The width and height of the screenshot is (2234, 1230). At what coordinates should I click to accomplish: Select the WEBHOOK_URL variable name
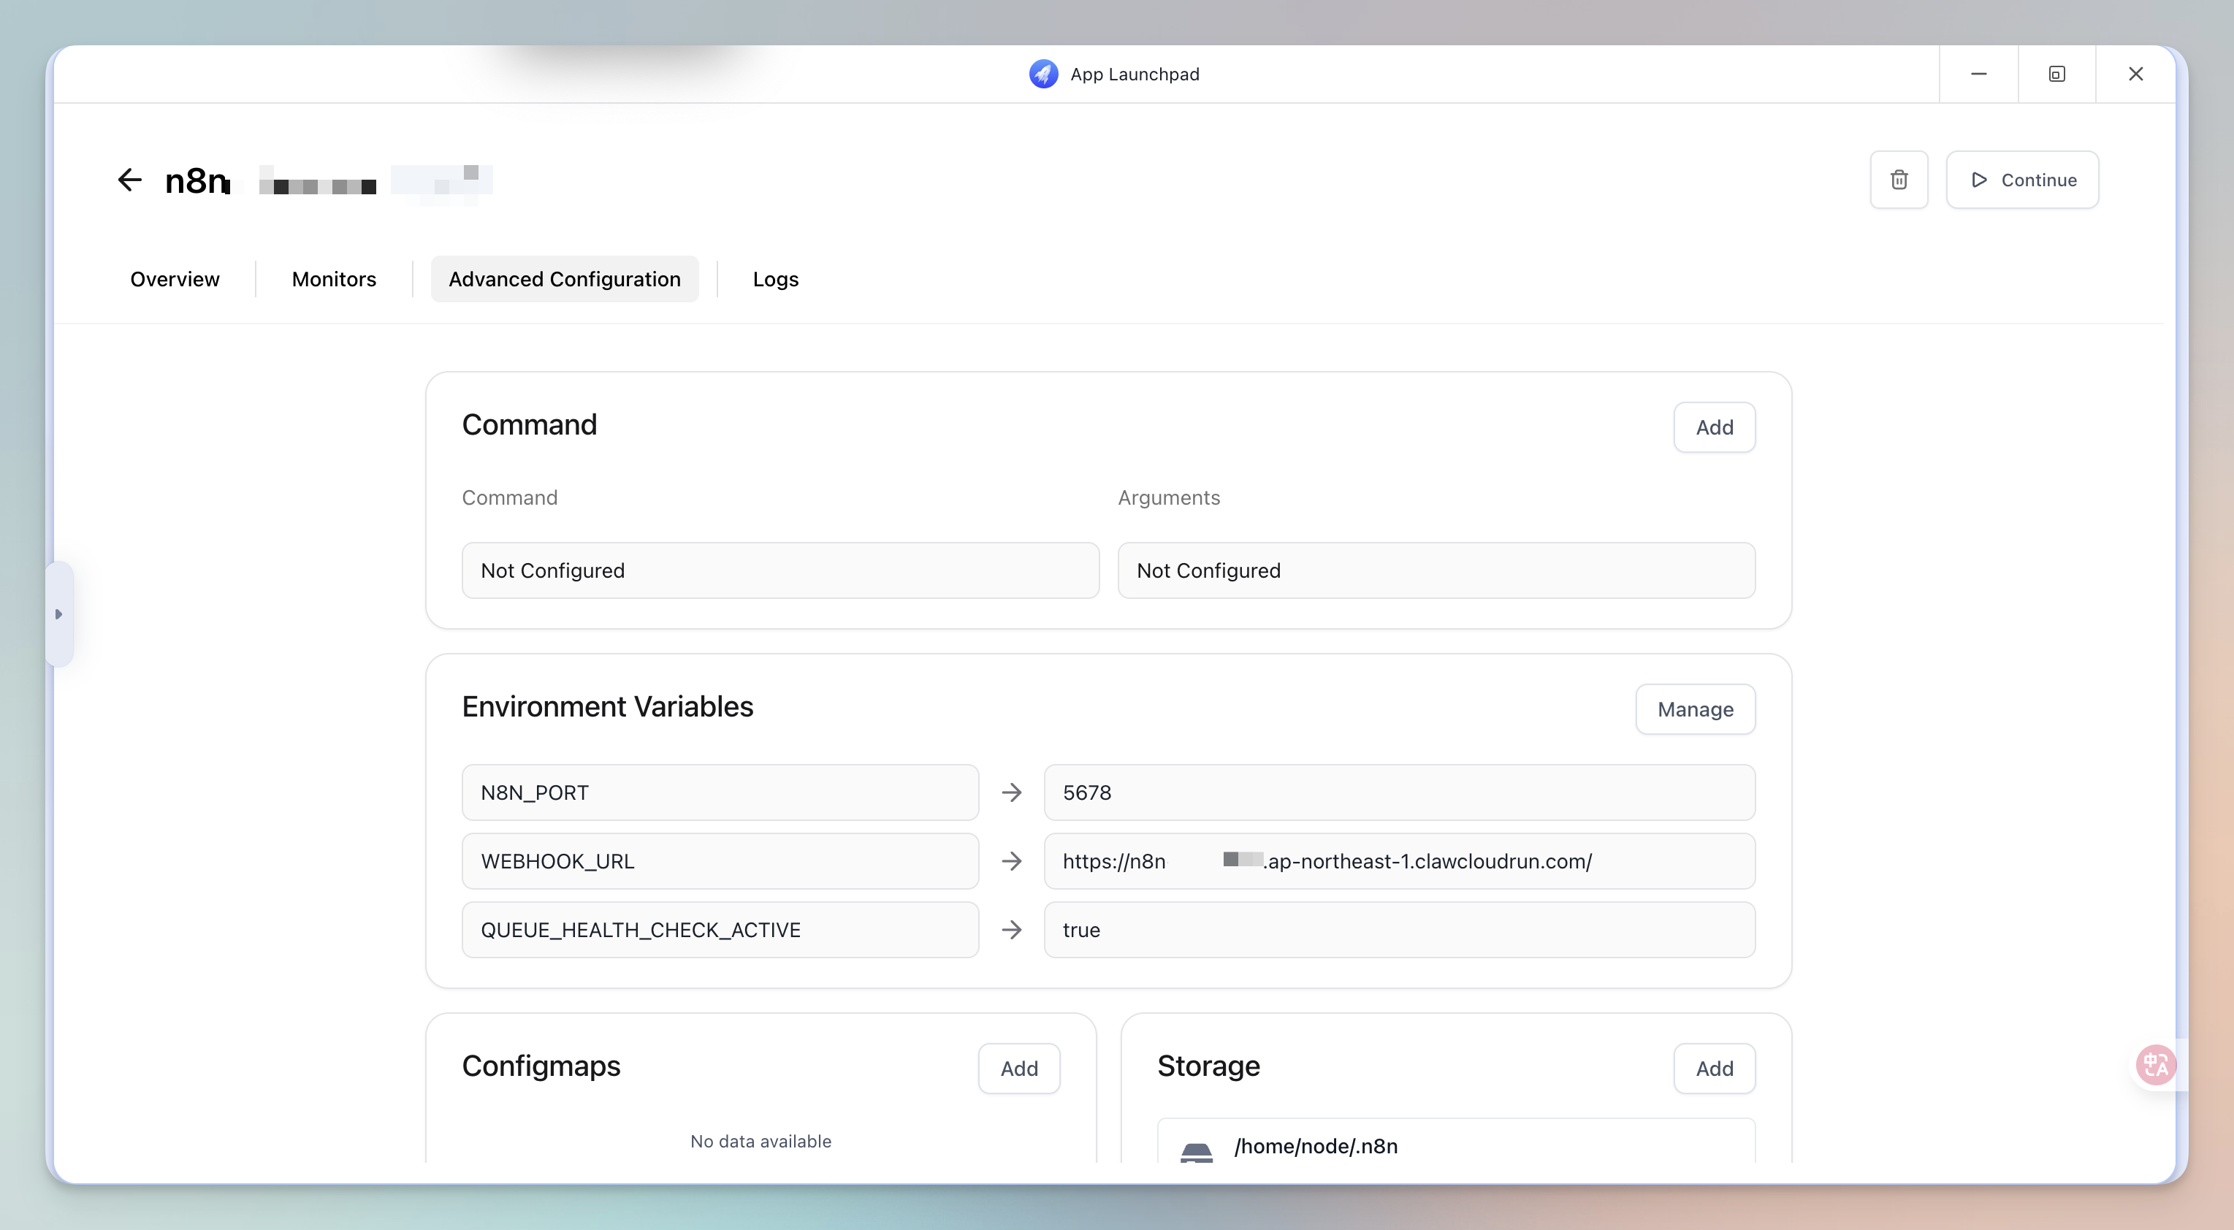(x=720, y=860)
